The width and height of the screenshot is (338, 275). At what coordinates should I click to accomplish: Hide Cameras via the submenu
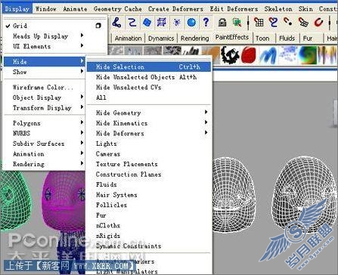(149, 154)
